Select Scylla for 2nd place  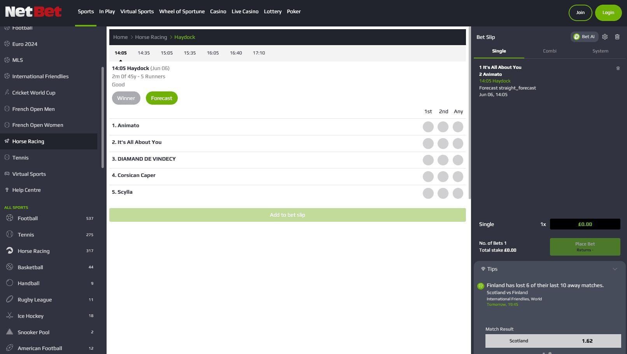443,193
